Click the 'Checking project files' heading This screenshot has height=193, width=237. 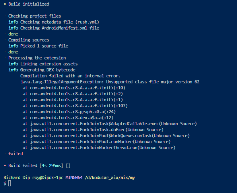click(x=35, y=16)
